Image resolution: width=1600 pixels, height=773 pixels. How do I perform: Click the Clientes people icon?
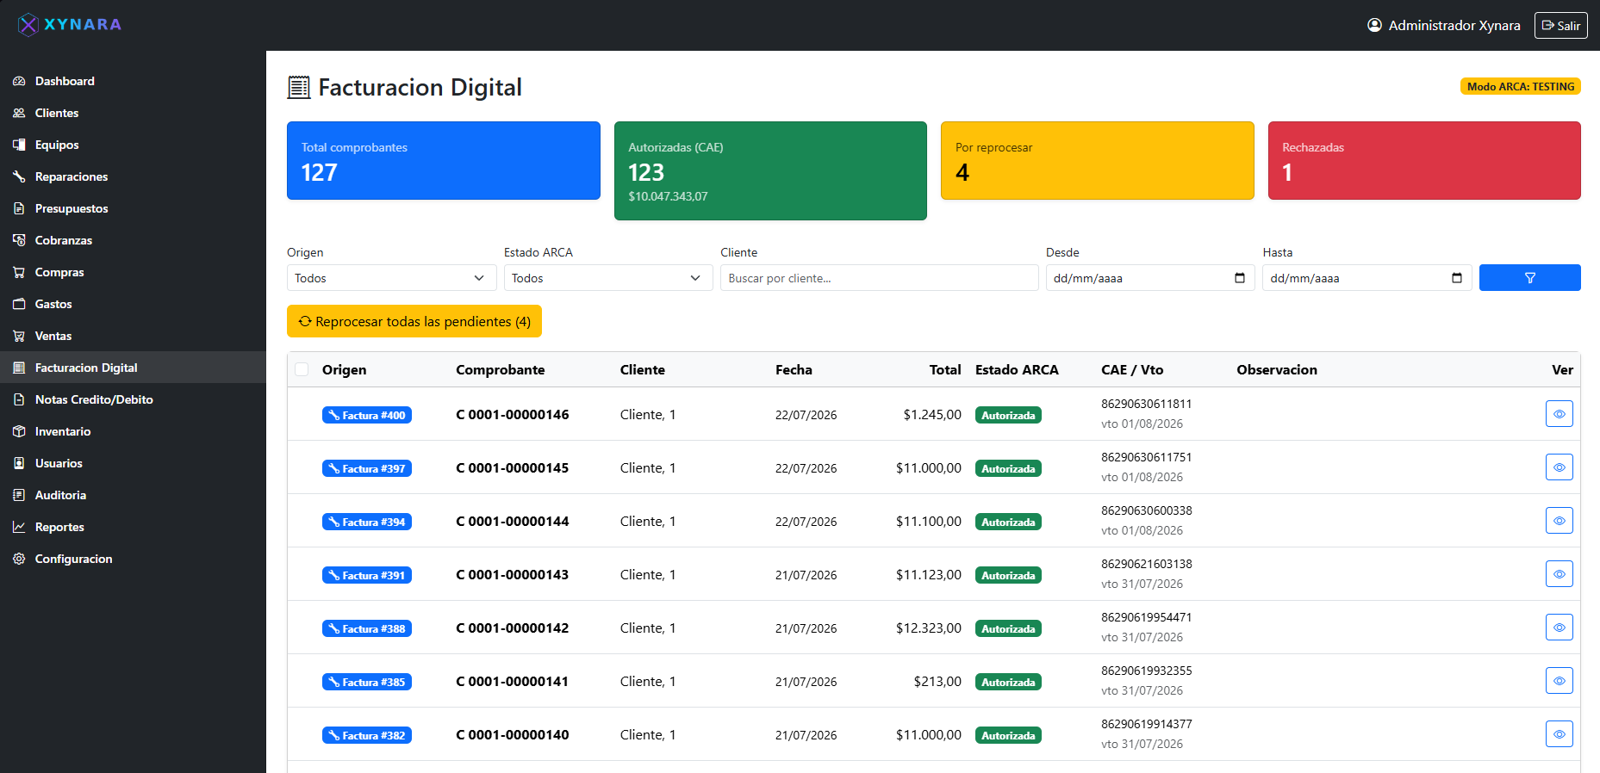[x=19, y=113]
